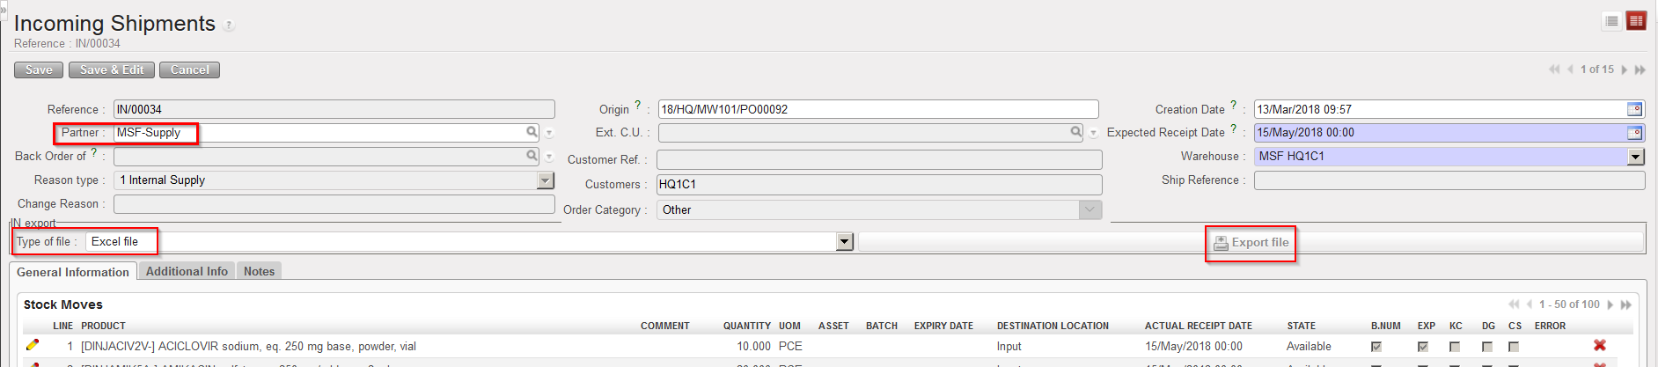Sort by PRODUCT column header
This screenshot has height=367, width=1658.
point(103,326)
